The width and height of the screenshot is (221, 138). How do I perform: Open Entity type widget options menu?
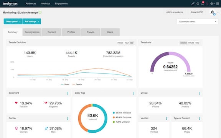click(x=134, y=93)
